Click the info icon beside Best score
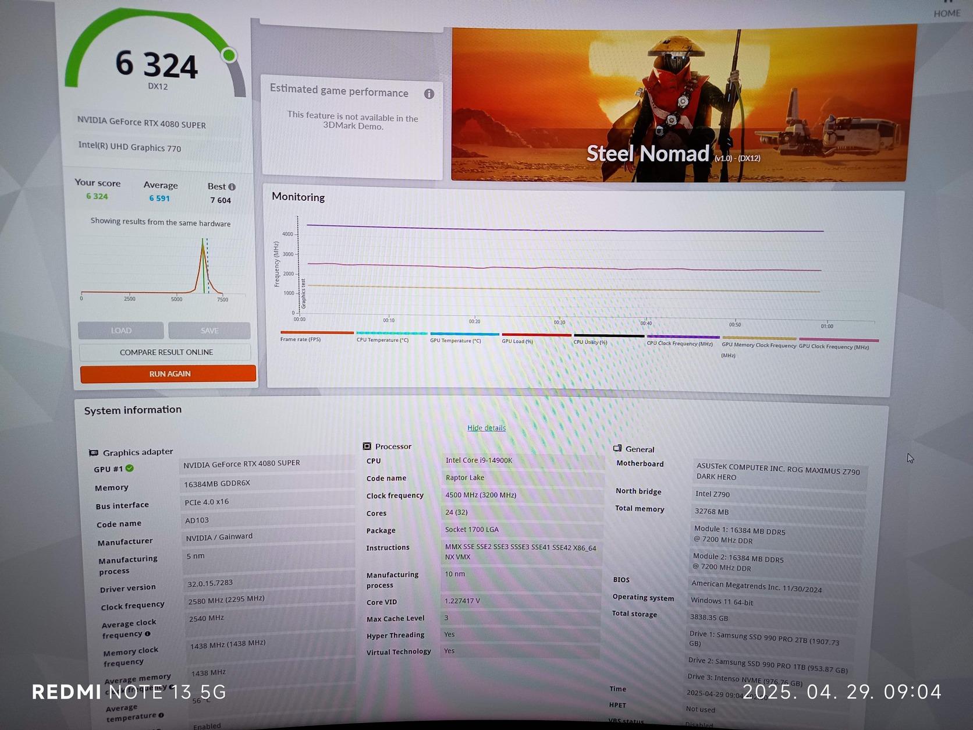This screenshot has width=973, height=730. pos(232,187)
